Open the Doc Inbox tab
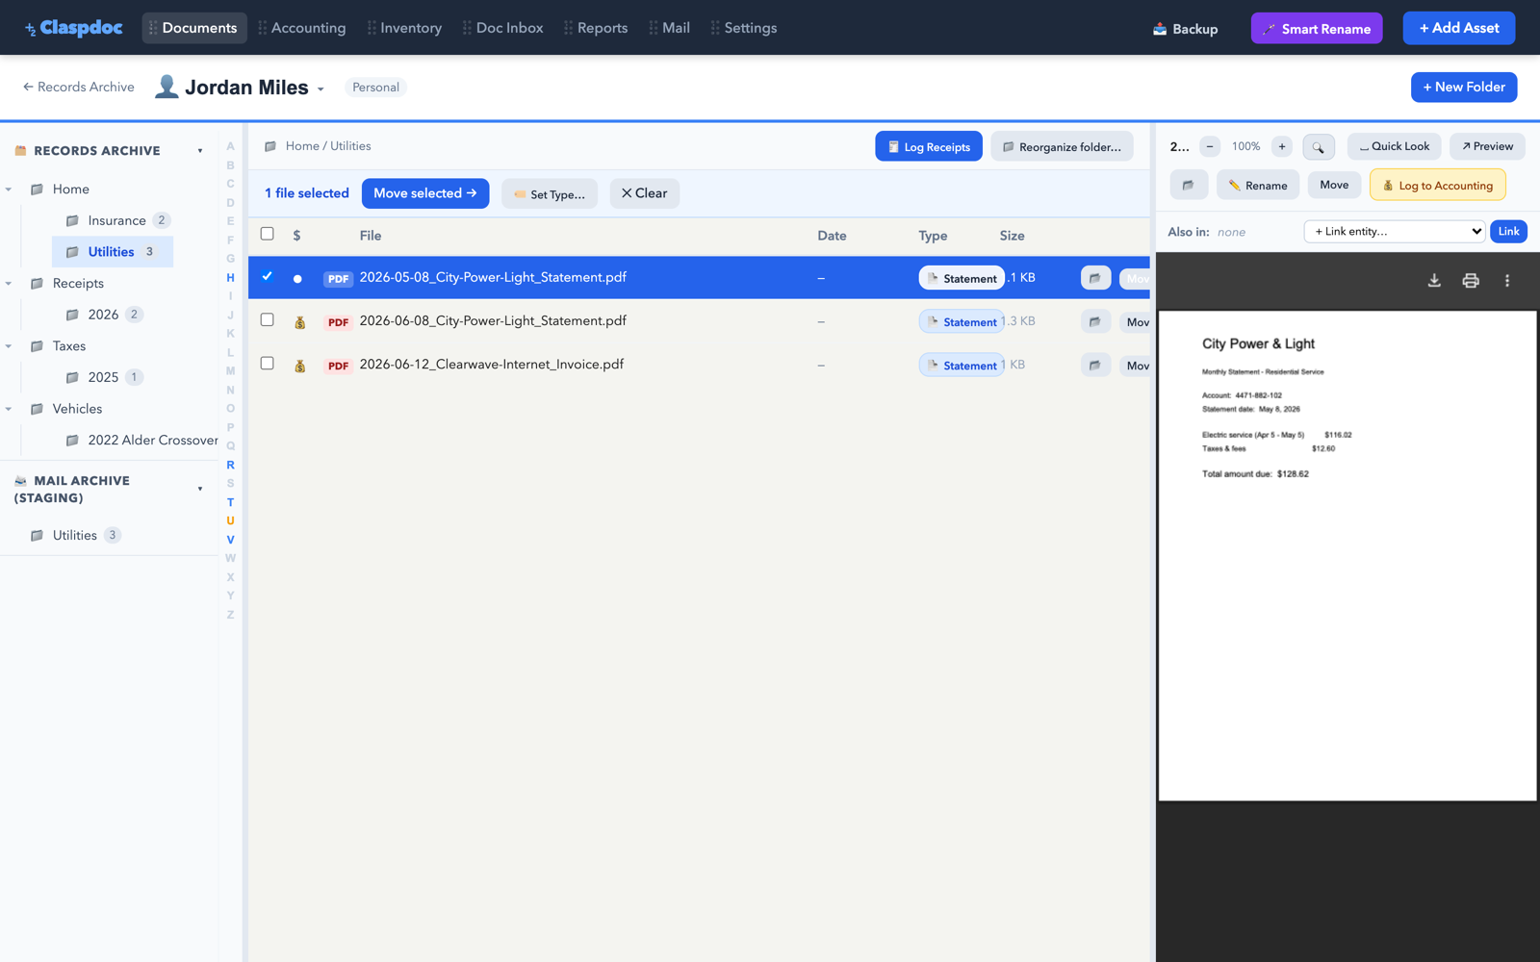Viewport: 1540px width, 962px height. click(x=503, y=28)
